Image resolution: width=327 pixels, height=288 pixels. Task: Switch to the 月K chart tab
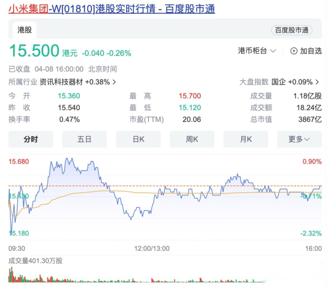tap(246, 139)
